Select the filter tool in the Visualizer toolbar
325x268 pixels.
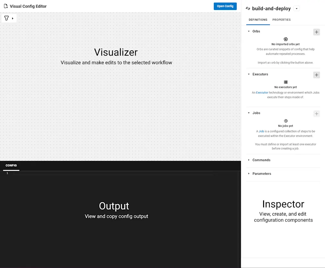click(6, 18)
